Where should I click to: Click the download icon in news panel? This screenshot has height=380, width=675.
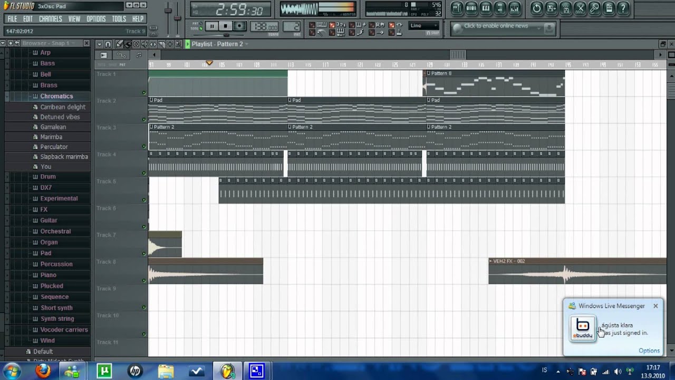tap(549, 28)
